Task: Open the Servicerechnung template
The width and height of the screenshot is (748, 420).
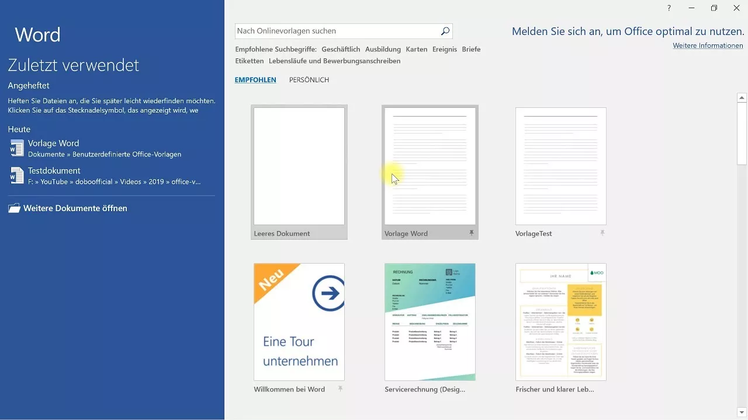Action: 430,321
